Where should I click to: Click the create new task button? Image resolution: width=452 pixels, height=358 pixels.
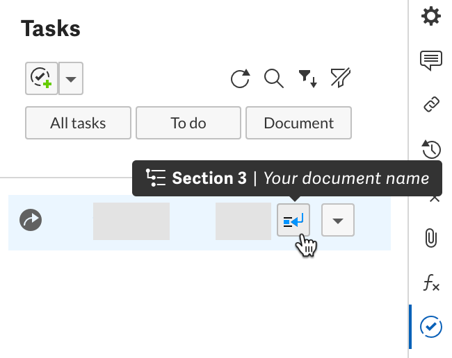42,78
